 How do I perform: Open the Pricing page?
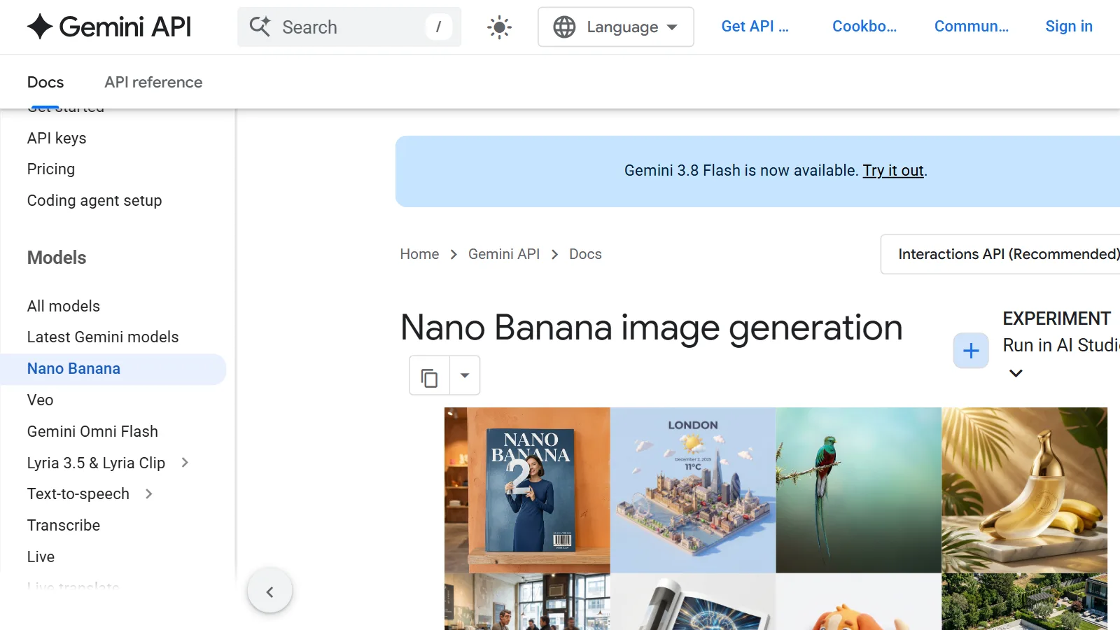pos(51,169)
